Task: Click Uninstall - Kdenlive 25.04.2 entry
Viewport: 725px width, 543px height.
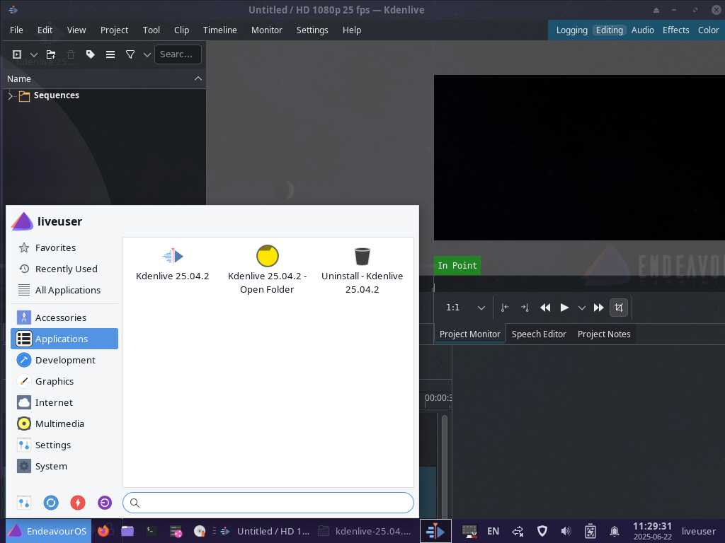Action: (x=362, y=269)
